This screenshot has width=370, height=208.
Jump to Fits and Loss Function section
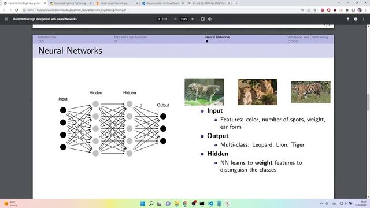(x=131, y=37)
